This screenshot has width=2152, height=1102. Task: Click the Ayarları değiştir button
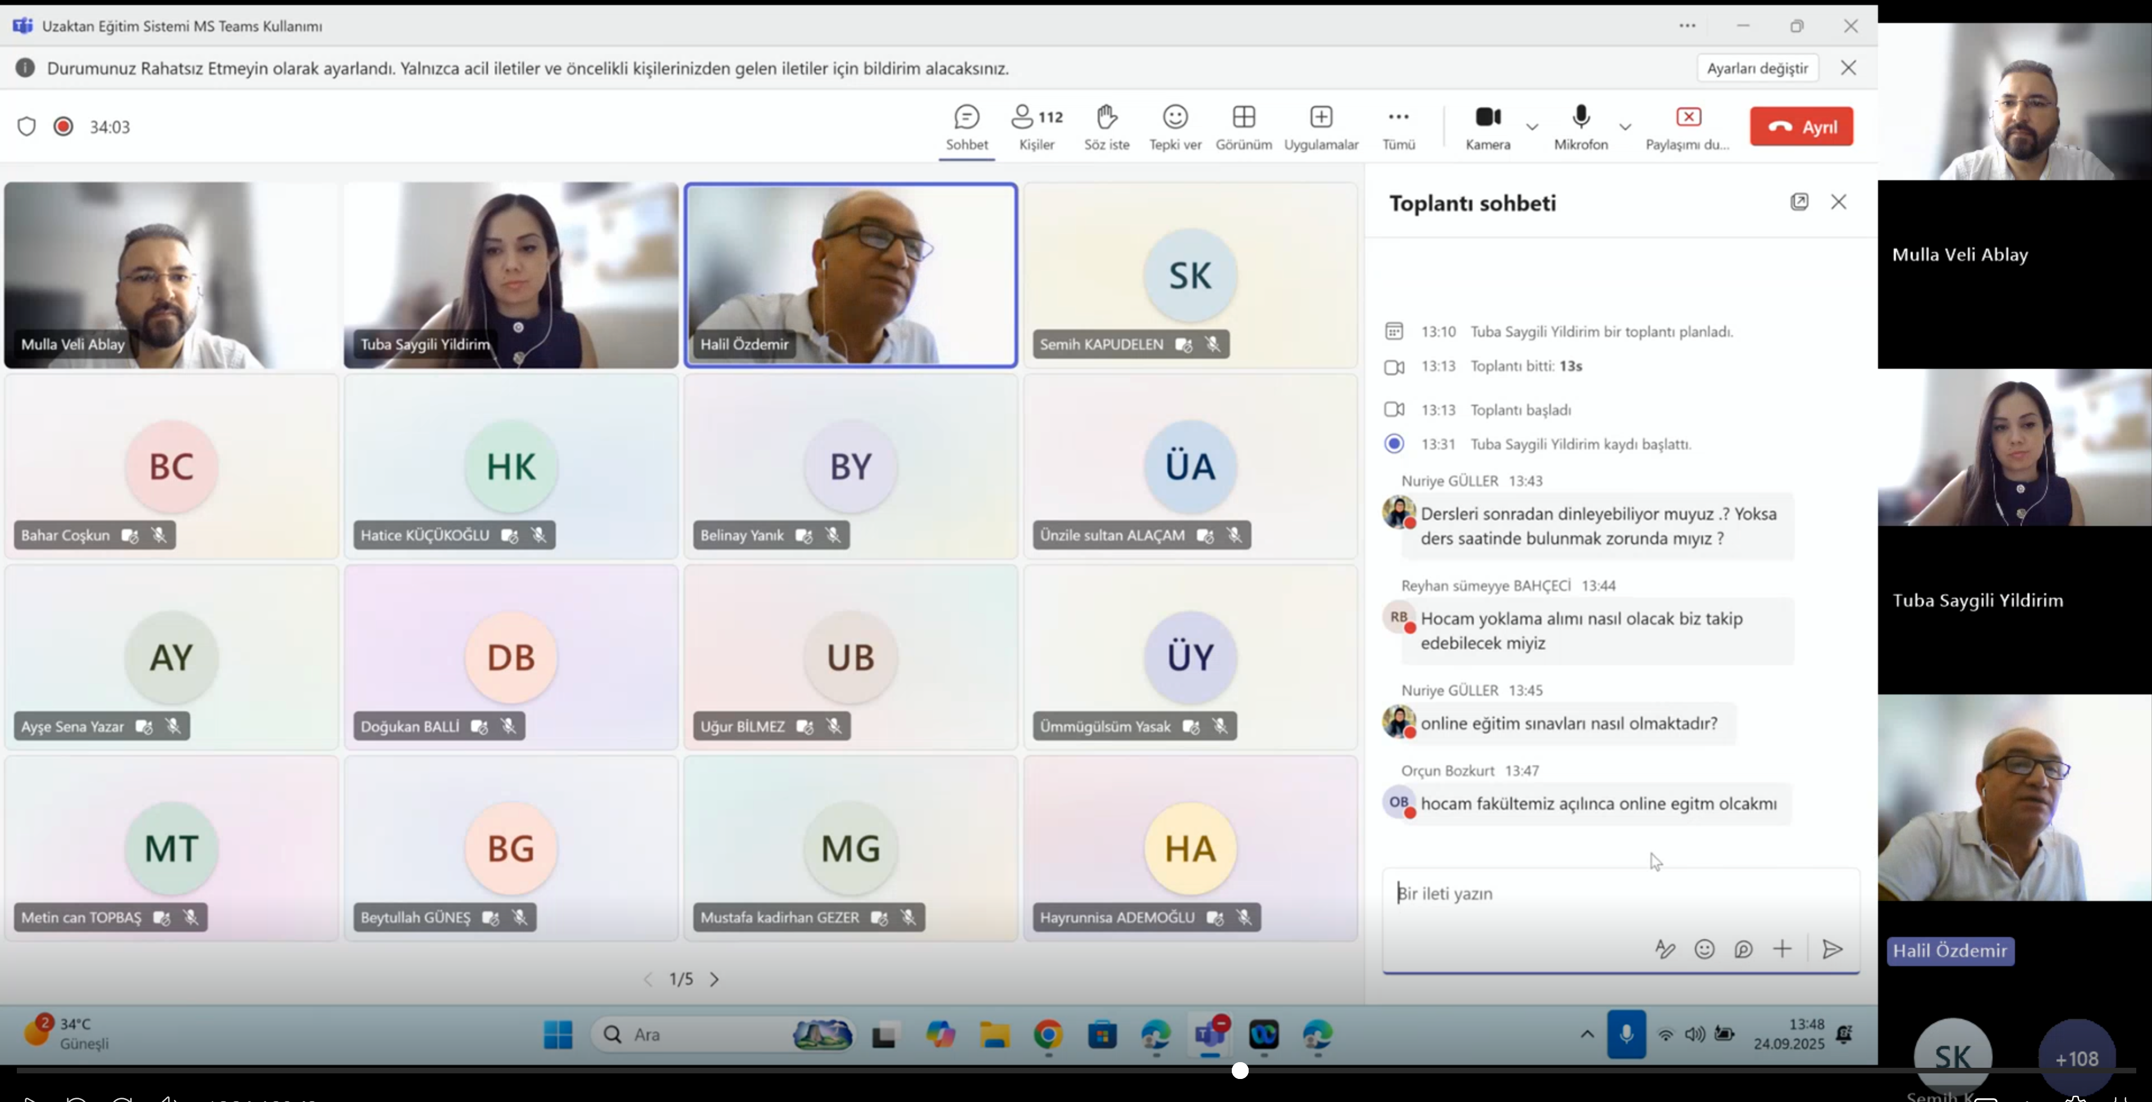[x=1757, y=68]
